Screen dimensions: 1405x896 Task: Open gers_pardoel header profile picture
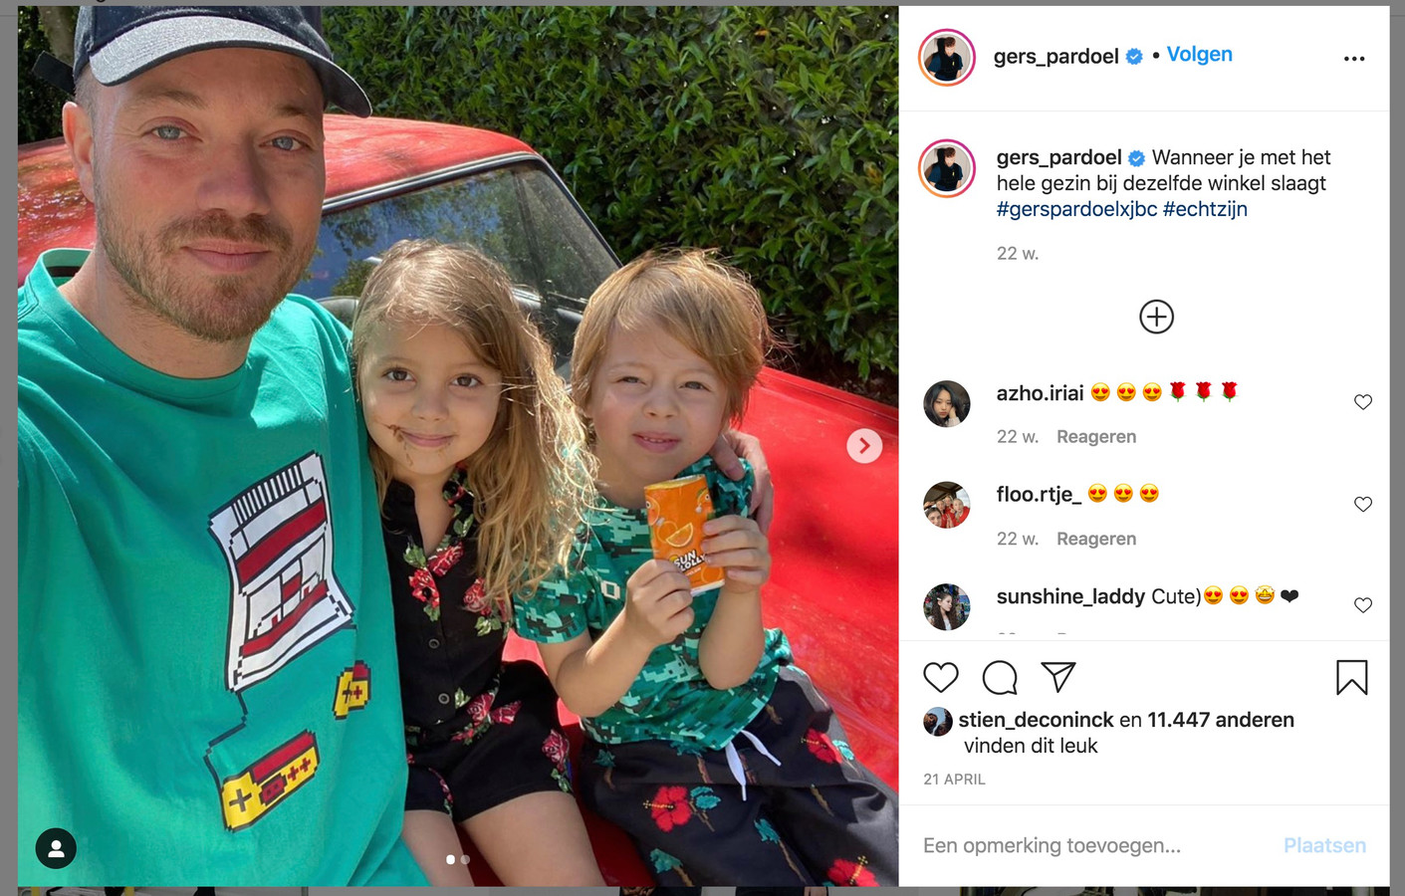[946, 58]
